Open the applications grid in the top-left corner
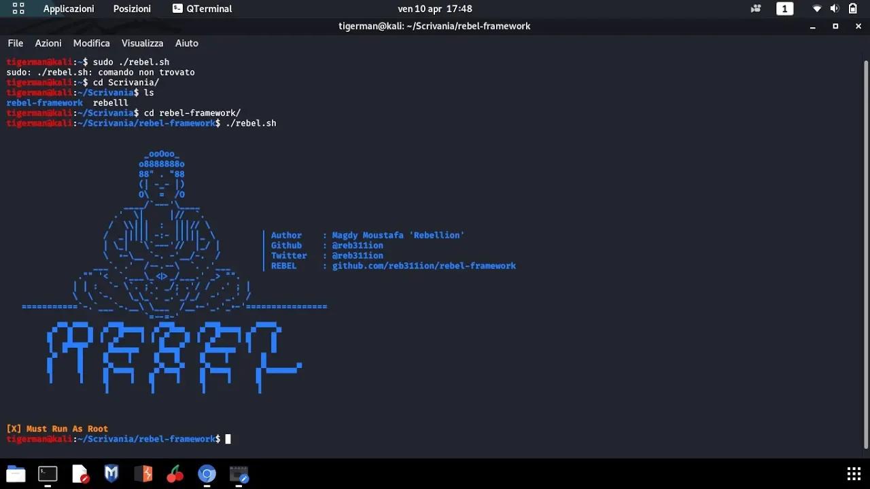 18,9
